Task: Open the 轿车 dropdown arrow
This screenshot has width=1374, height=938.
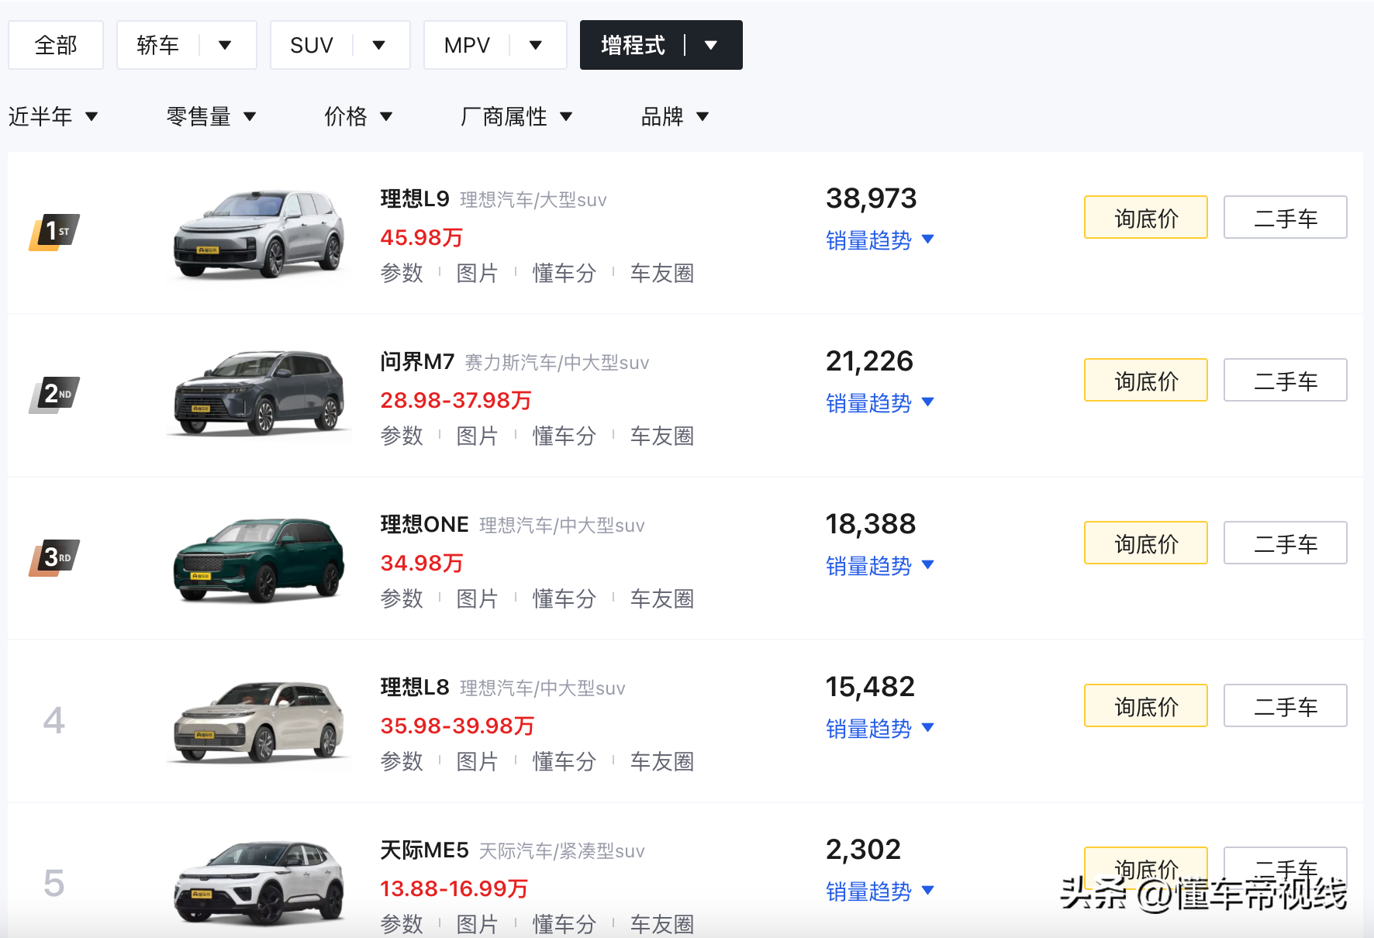Action: tap(225, 45)
